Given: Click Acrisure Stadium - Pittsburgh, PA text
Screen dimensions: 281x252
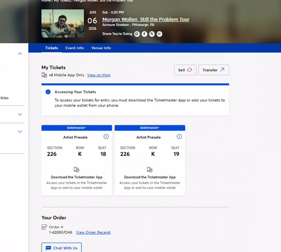Looking at the screenshot, I should point(128,25).
